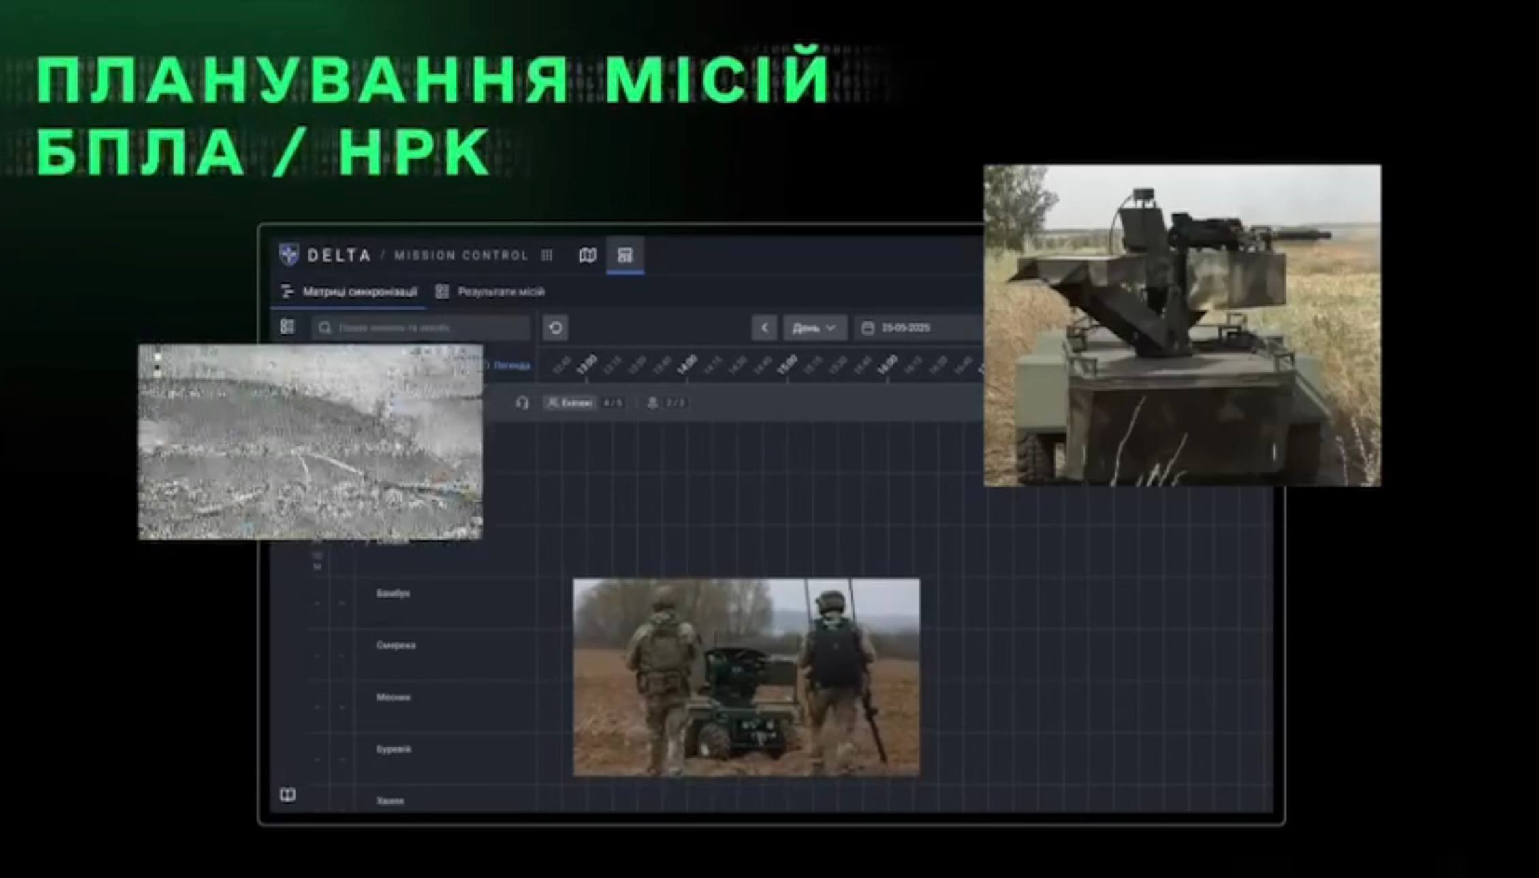Click the layout grid icon left of search
The width and height of the screenshot is (1539, 878).
pyautogui.click(x=287, y=327)
